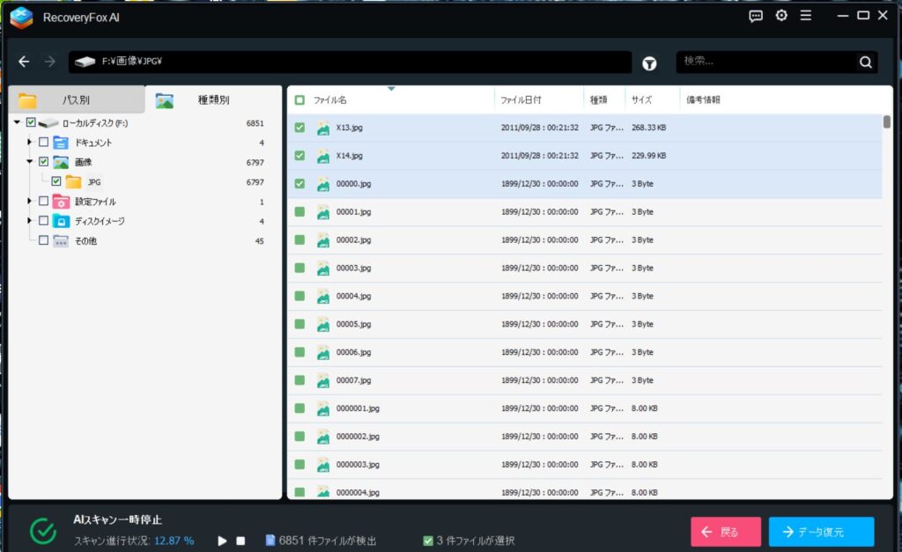The image size is (902, 552).
Task: Check the 00001.jpg file checkbox
Action: (x=299, y=212)
